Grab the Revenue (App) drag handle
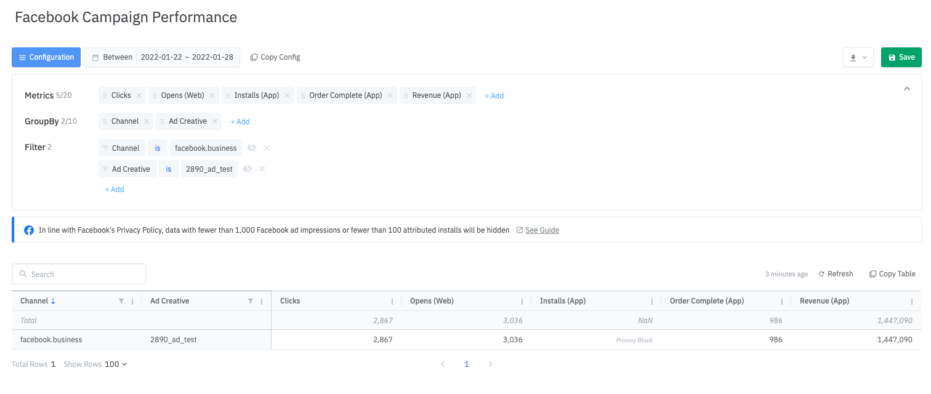931x394 pixels. (x=406, y=95)
